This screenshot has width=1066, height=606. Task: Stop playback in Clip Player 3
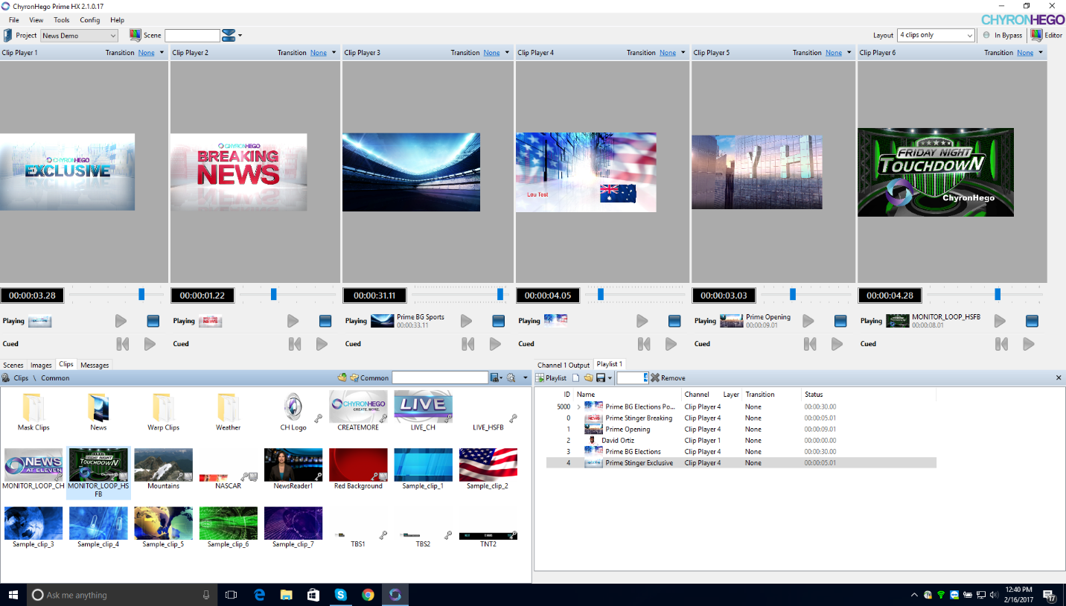pyautogui.click(x=498, y=321)
